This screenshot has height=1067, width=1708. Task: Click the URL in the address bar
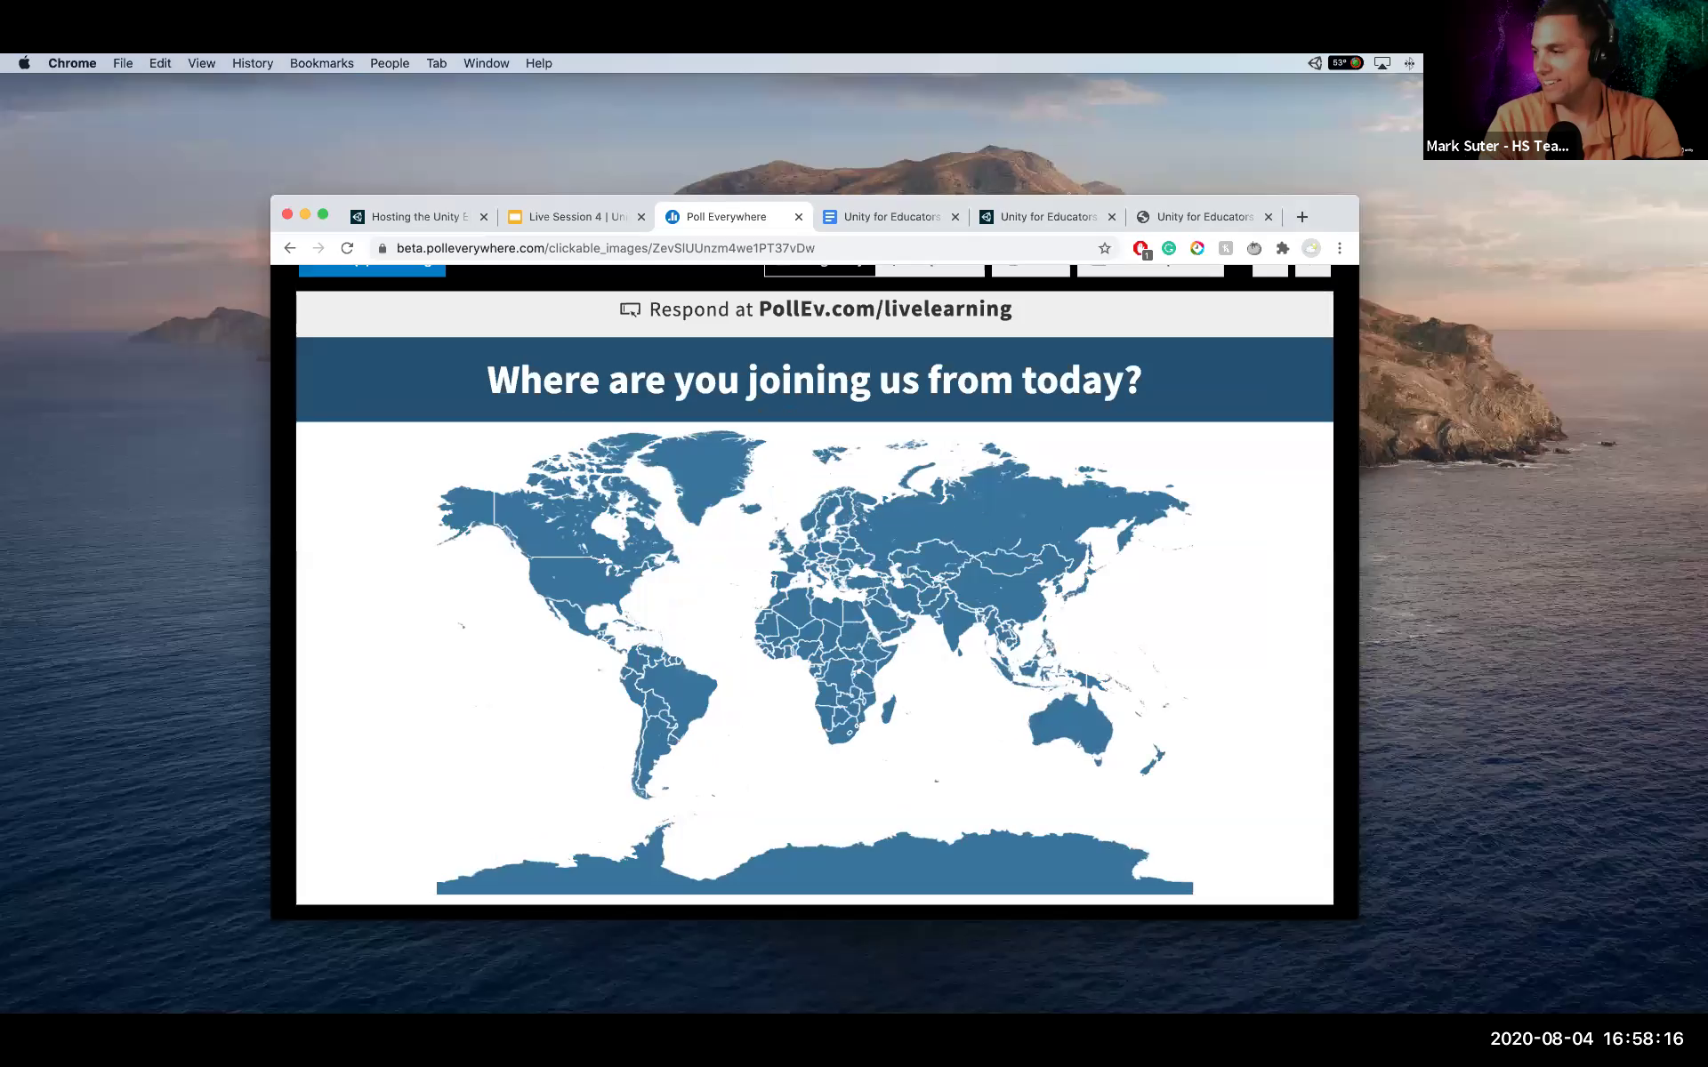tap(605, 248)
